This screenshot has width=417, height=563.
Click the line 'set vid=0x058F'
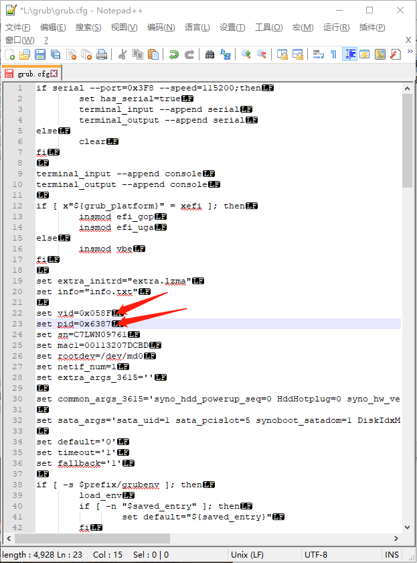pyautogui.click(x=74, y=313)
